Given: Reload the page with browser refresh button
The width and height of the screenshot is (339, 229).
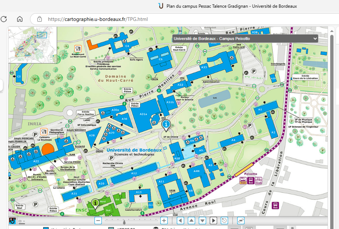Looking at the screenshot, I should tap(4, 19).
